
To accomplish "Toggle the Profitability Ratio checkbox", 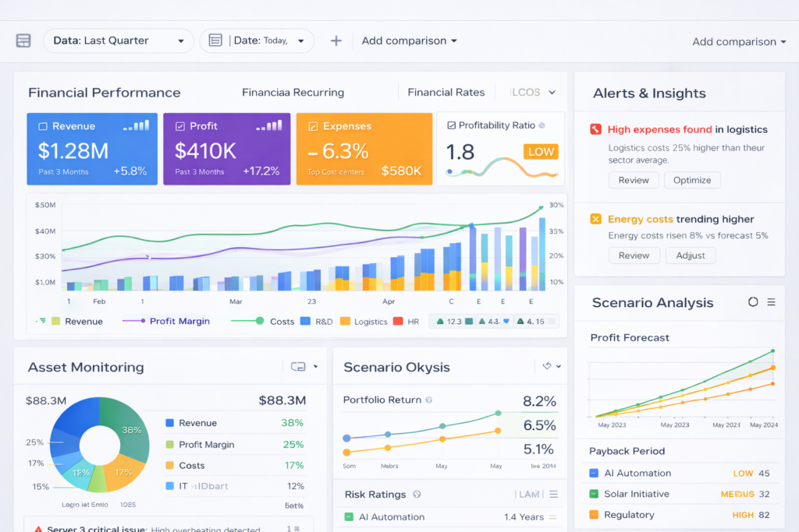I will click(450, 125).
